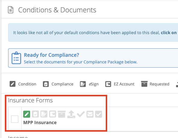The width and height of the screenshot is (178, 138).
Task: Click the greyed upload icon on MPP Insurance row
Action: pos(71,114)
